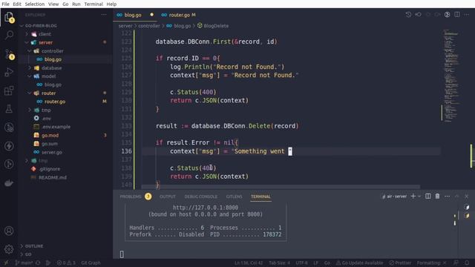Click the main branch indicator in status bar
Viewport: 475px width, 267px height.
24,263
